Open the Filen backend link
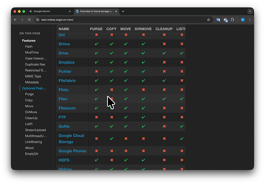The width and height of the screenshot is (265, 184). click(x=63, y=99)
